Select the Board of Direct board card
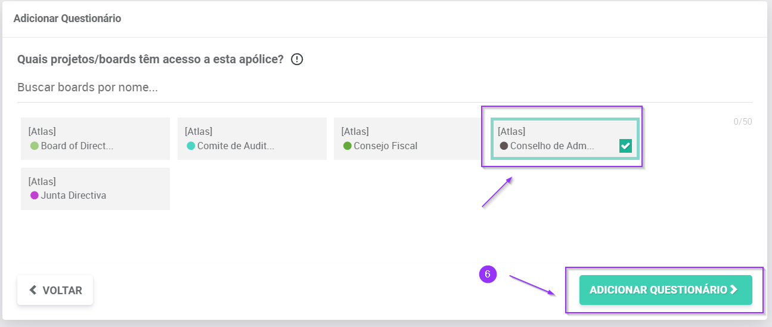772x327 pixels. pos(95,138)
